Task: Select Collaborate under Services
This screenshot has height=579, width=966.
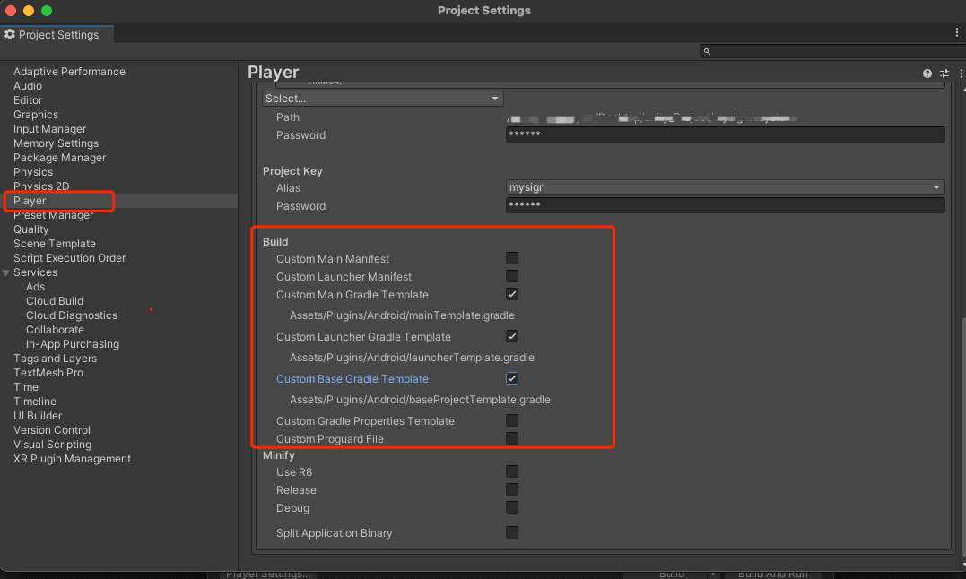Action: (x=55, y=330)
